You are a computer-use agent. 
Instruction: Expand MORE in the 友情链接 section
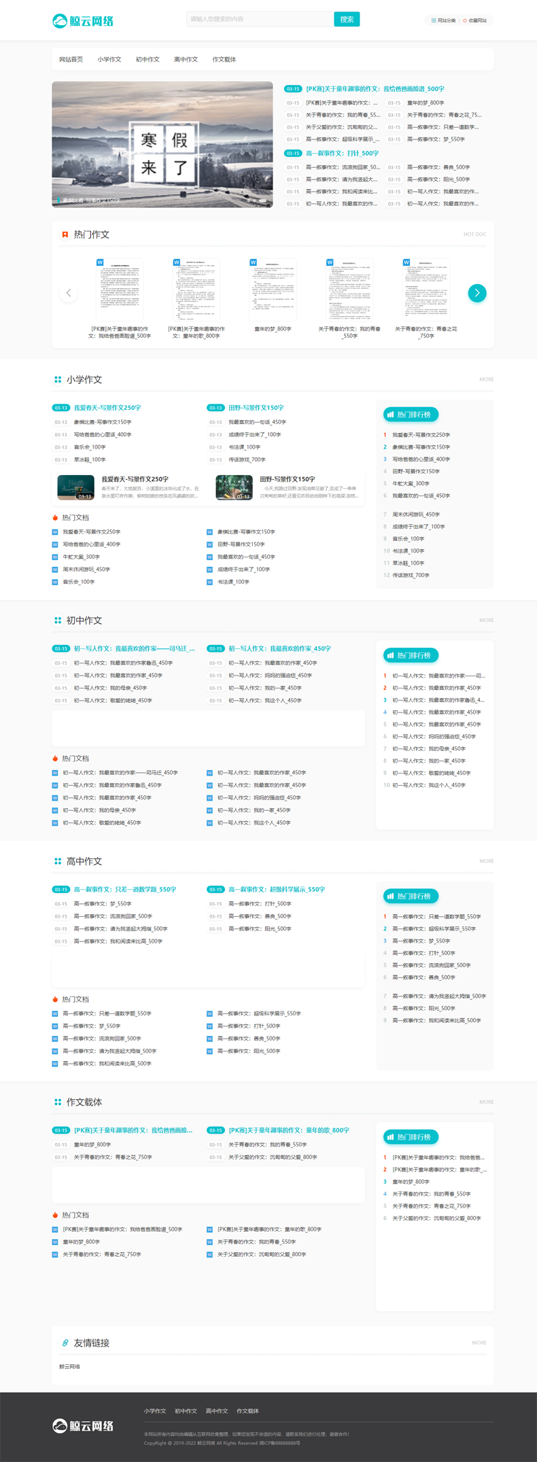point(479,1342)
